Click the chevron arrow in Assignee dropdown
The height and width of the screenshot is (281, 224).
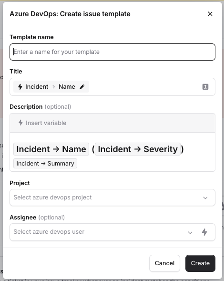[190, 232]
